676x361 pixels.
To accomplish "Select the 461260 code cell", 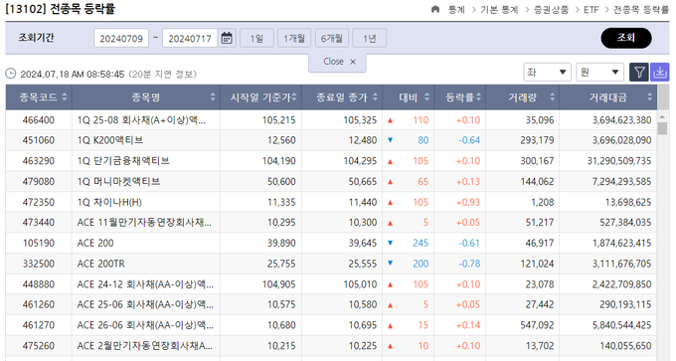I will coord(39,304).
